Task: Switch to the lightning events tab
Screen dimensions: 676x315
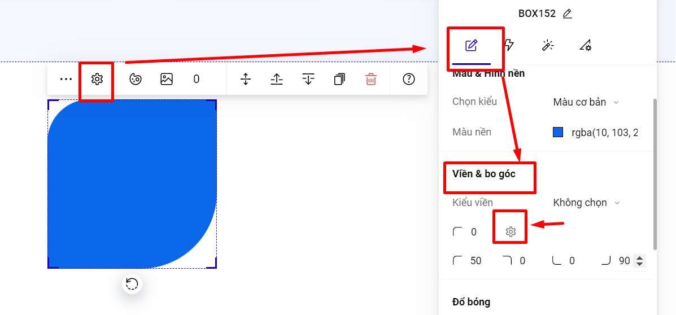Action: pos(509,45)
